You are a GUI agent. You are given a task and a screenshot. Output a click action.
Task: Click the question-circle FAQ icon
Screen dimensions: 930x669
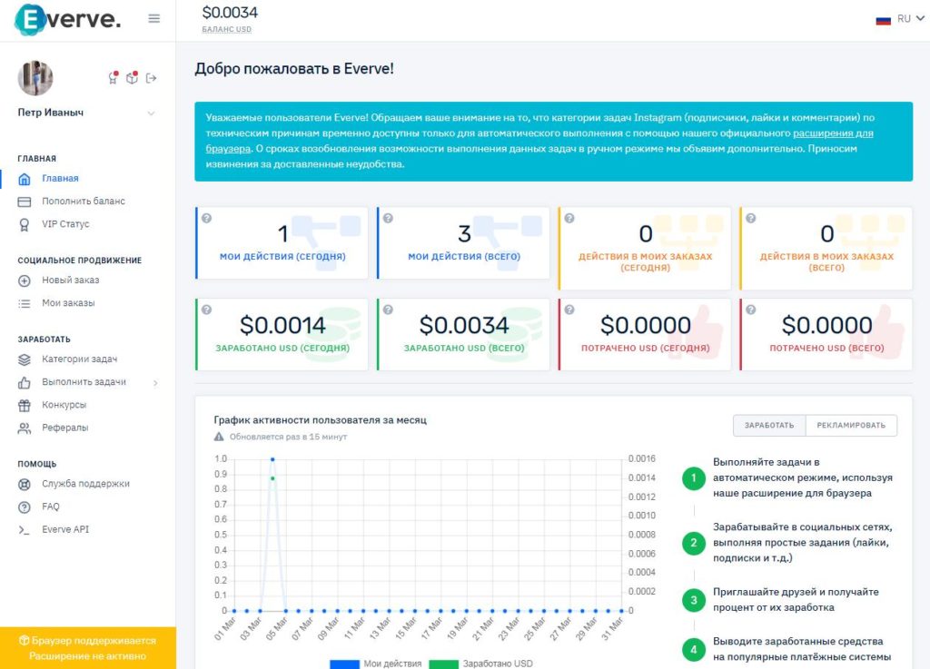point(25,507)
